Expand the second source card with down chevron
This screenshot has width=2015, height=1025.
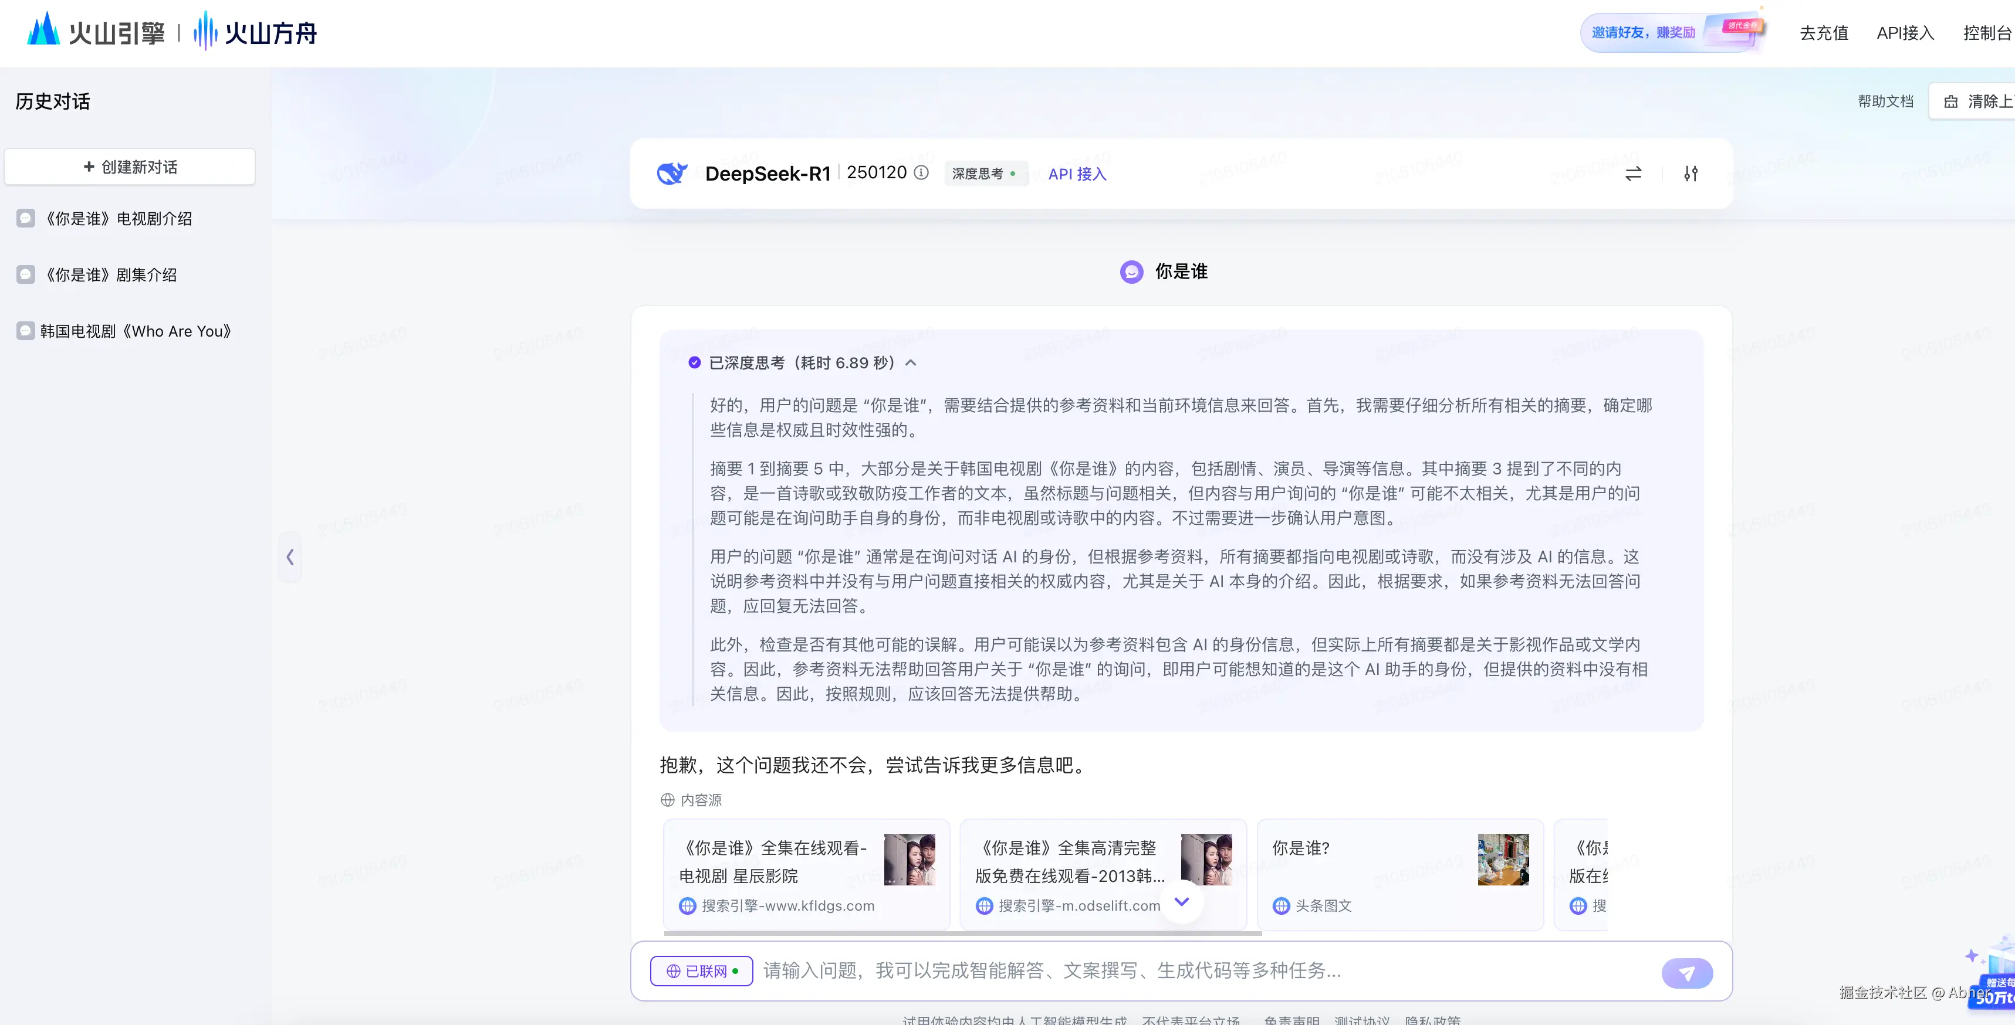click(1181, 902)
